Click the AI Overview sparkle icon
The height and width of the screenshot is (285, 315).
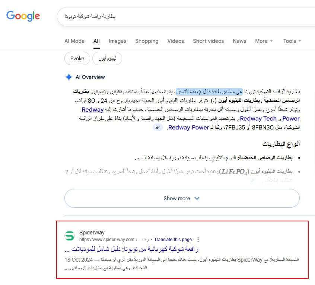click(x=69, y=77)
